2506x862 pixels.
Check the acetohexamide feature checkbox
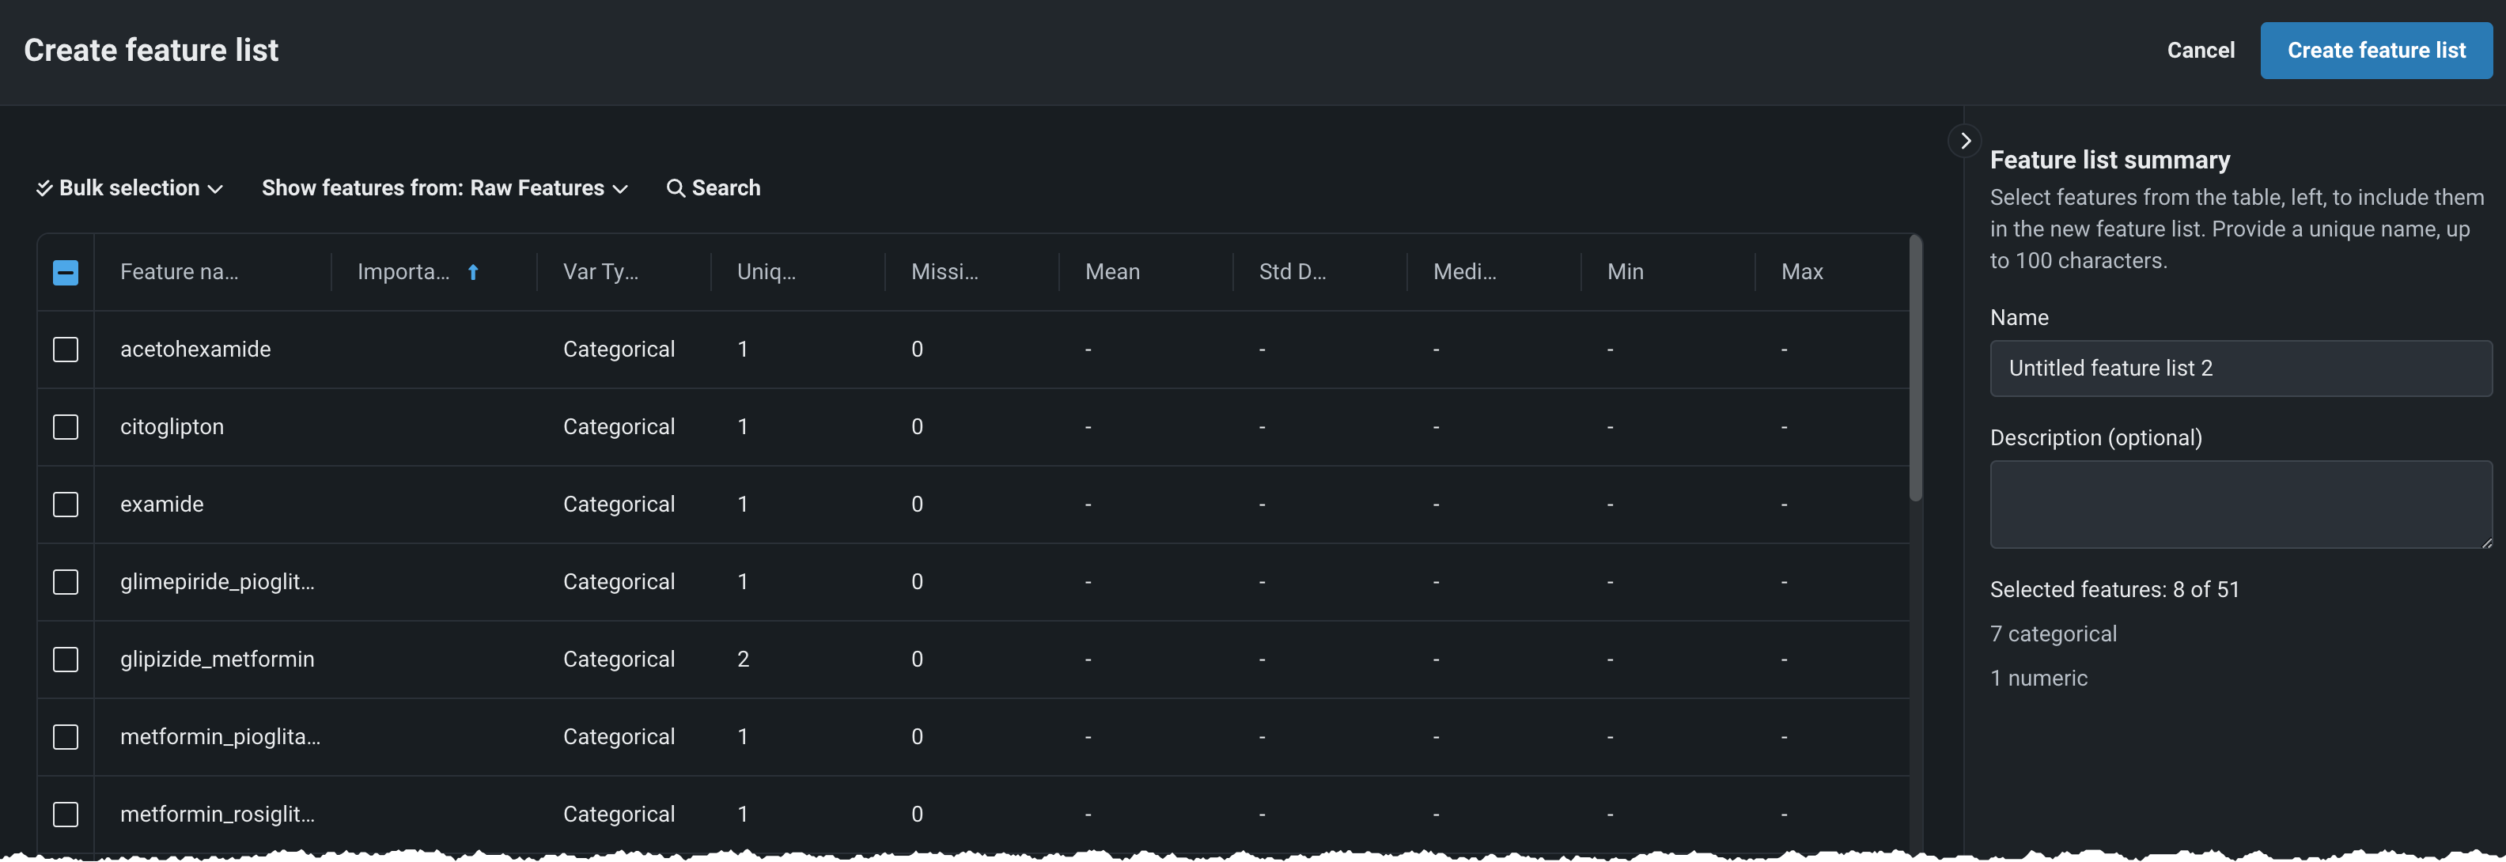click(x=65, y=350)
